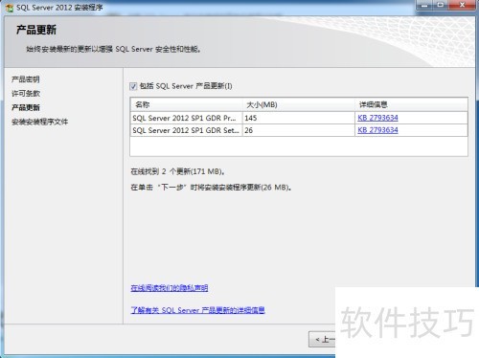Sort by 详细信息 column header
The height and width of the screenshot is (358, 479).
pos(411,104)
